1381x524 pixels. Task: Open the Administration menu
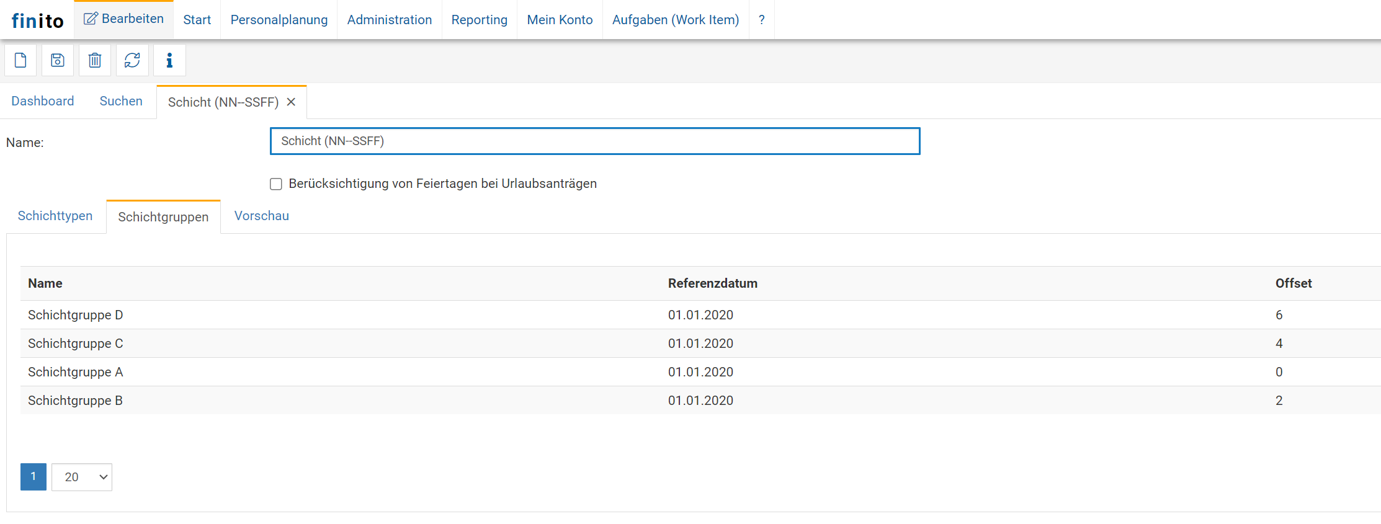(389, 20)
